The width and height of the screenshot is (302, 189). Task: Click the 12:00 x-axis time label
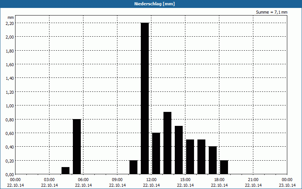coord(151,180)
